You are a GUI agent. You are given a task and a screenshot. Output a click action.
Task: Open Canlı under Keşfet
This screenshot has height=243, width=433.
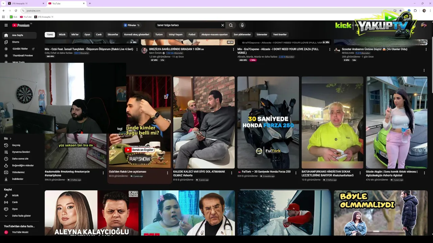[19, 202]
